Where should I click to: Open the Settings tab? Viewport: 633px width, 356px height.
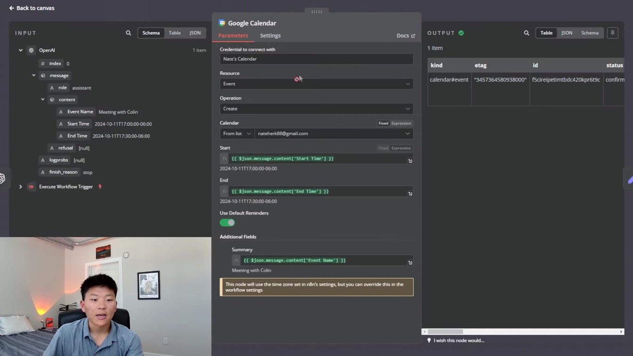(x=270, y=36)
